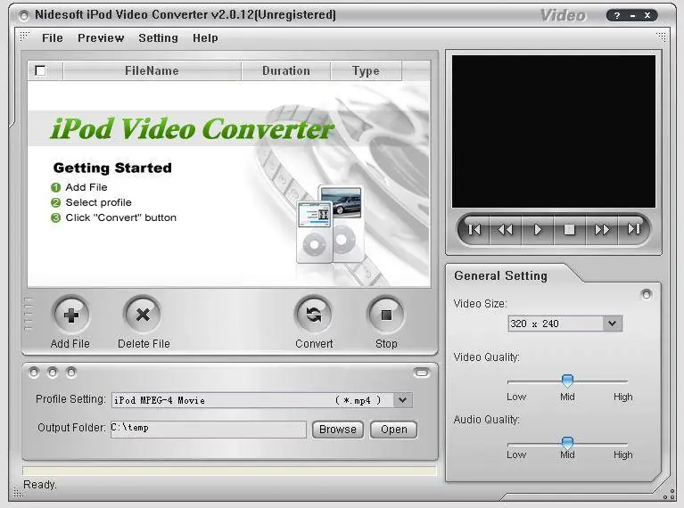The width and height of the screenshot is (684, 508).
Task: Click the Profile Setting combo box iPod MPEG-4 Movie
Action: coord(261,400)
